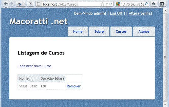Open the Home tab

pos(78,31)
